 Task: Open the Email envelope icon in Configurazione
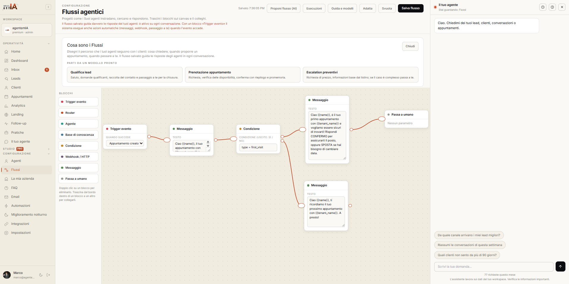(x=6, y=197)
